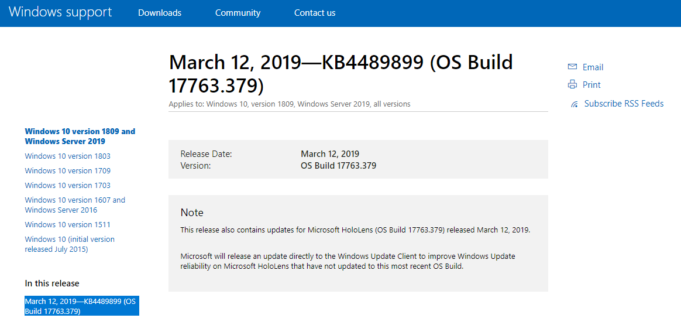This screenshot has width=681, height=318.
Task: Click the 'Version:' label
Action: pyautogui.click(x=195, y=166)
